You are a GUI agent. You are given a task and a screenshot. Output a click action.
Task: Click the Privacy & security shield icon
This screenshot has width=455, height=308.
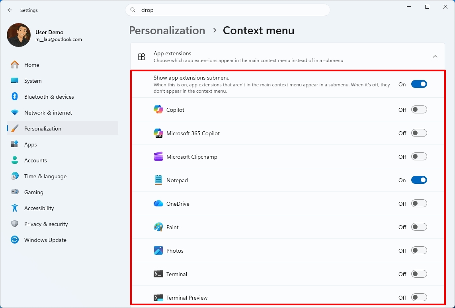[x=14, y=224]
